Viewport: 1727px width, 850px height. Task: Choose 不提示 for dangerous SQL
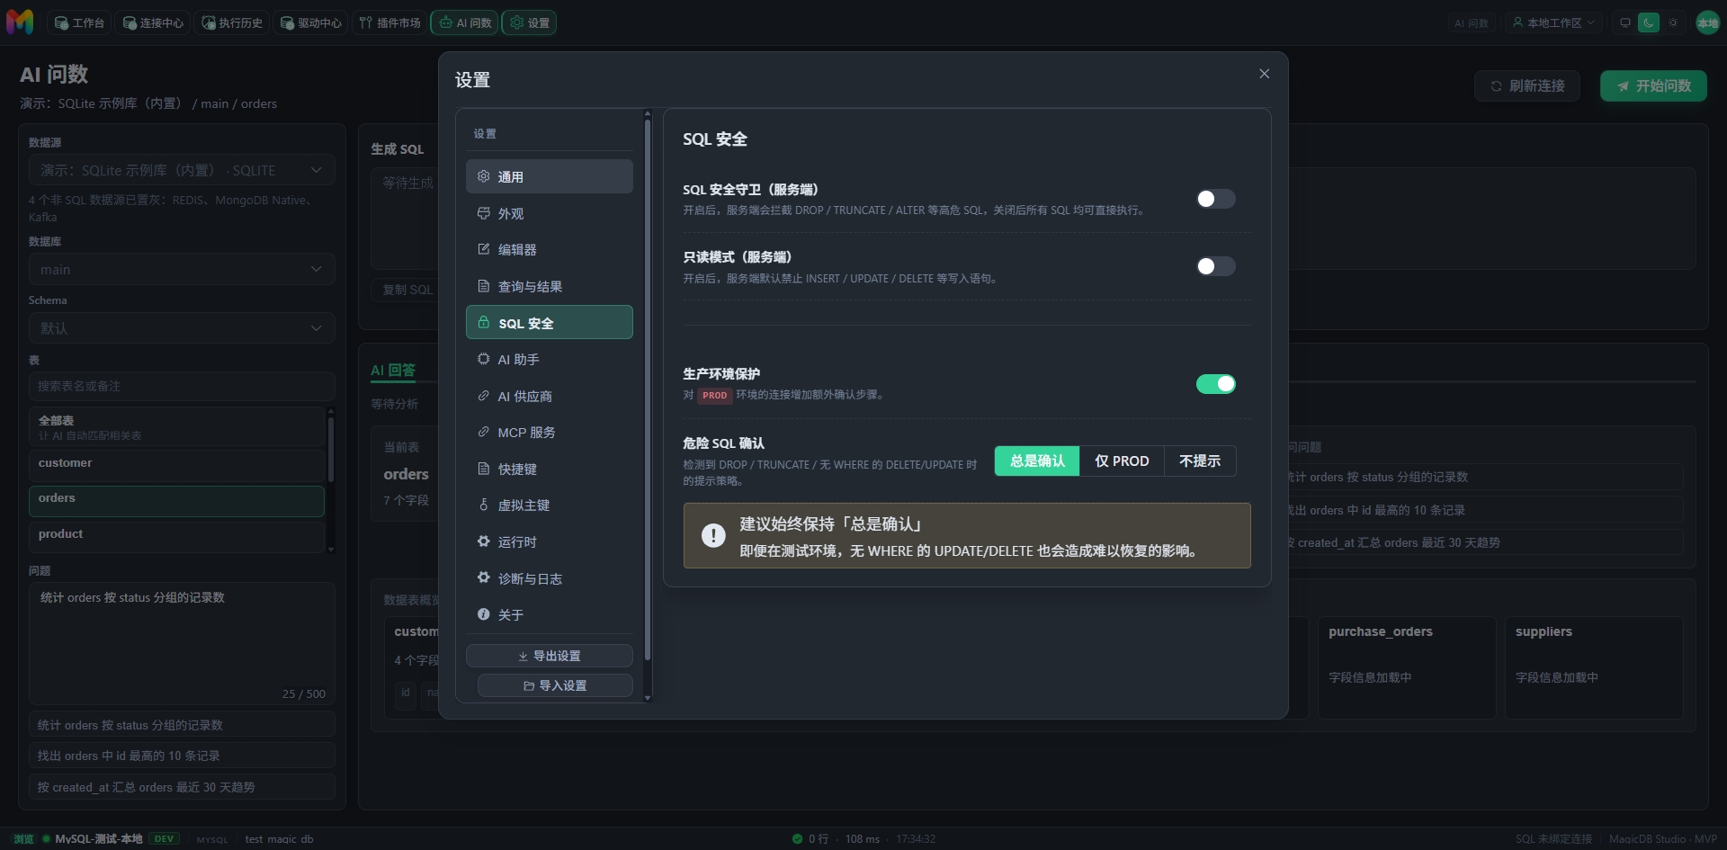1200,461
